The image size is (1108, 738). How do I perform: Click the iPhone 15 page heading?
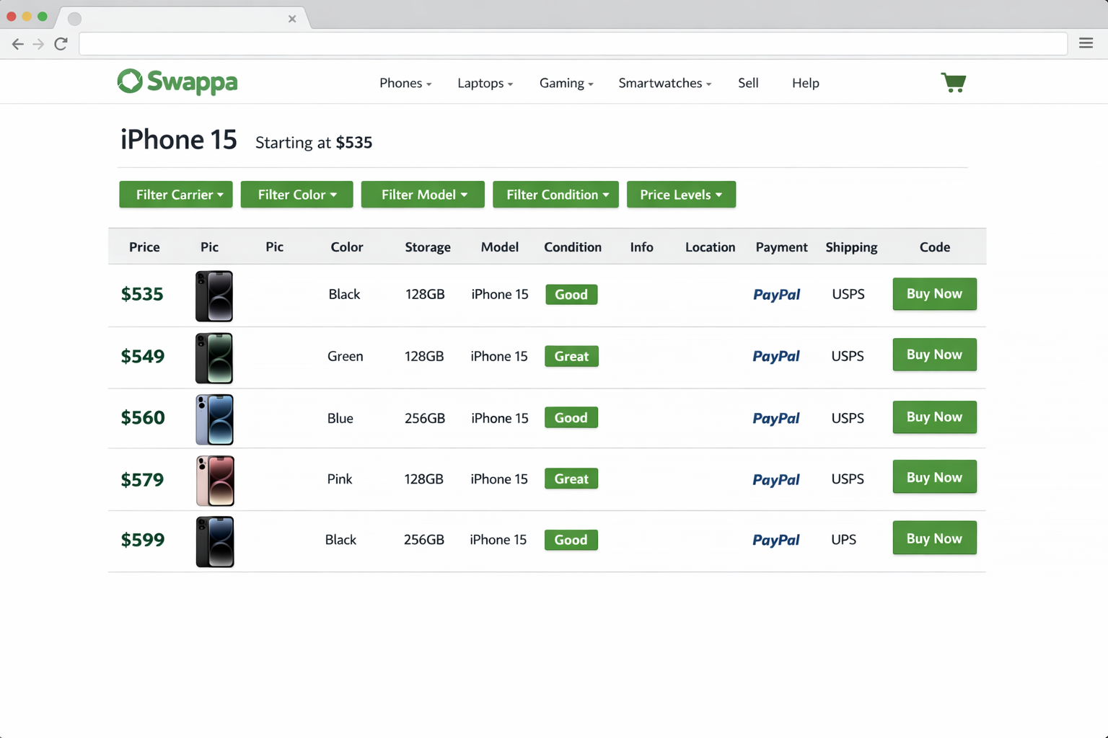point(178,140)
